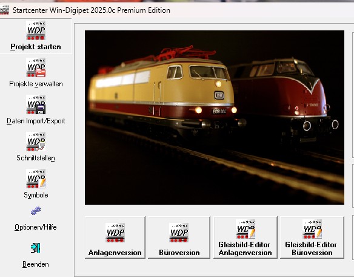
Task: Click the Beenden exit icon
Action: 36,248
